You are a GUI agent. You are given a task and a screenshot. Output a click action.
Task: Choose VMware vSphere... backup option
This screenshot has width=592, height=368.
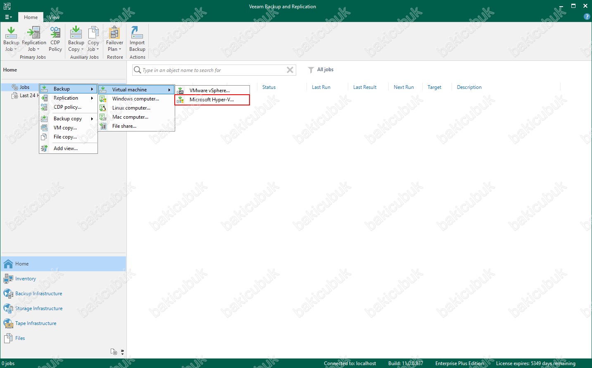212,91
